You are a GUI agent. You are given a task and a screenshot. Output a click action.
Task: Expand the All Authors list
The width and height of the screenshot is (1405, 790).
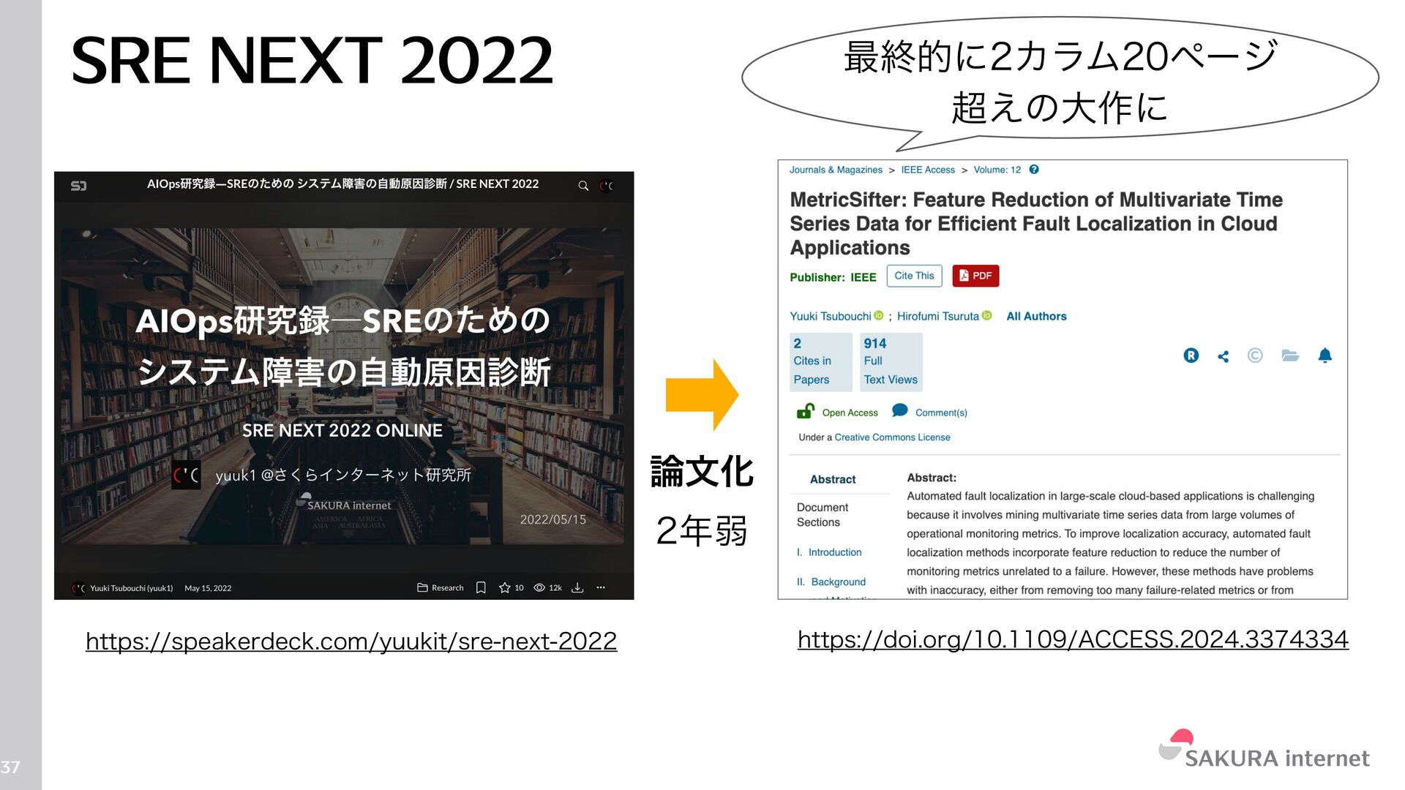(1036, 316)
